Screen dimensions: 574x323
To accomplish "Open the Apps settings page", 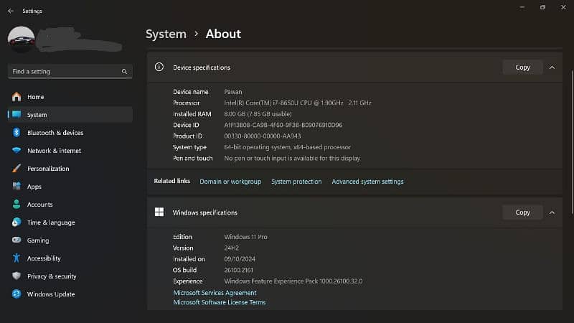I will tap(34, 187).
